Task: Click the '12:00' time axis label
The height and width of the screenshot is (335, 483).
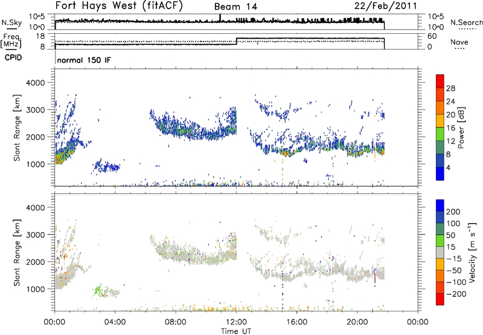Action: click(236, 322)
